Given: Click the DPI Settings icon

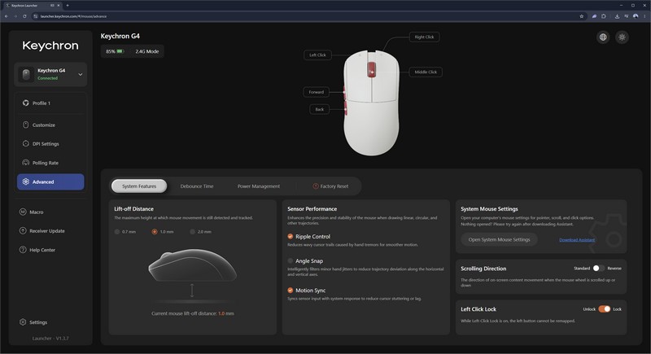Looking at the screenshot, I should 26,143.
